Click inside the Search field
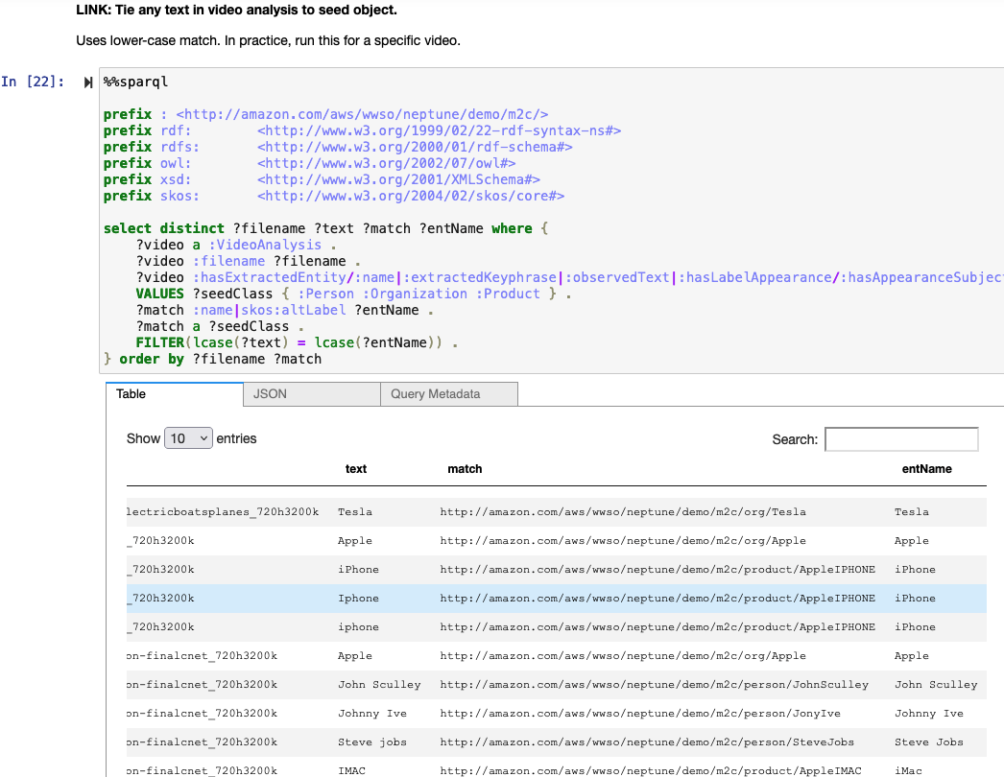 pyautogui.click(x=900, y=438)
